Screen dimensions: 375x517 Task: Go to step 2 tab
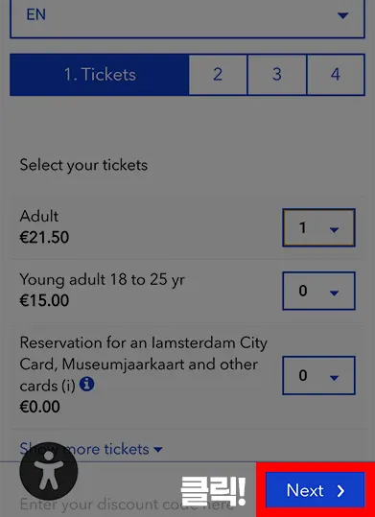(x=218, y=75)
